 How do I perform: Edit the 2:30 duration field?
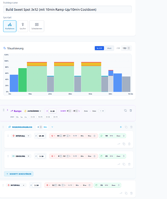(36, 185)
